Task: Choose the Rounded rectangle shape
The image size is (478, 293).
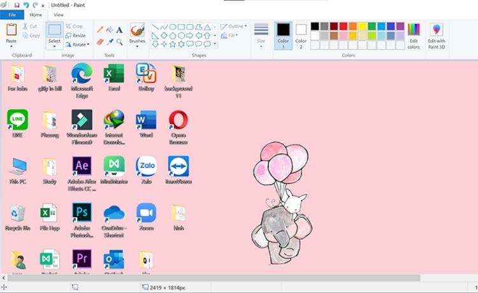Action: [190, 27]
